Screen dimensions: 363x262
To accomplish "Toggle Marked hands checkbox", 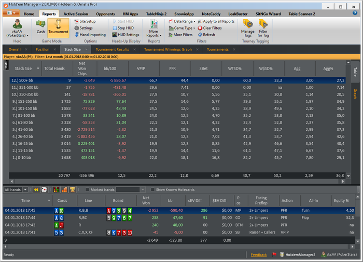I will [x=87, y=190].
